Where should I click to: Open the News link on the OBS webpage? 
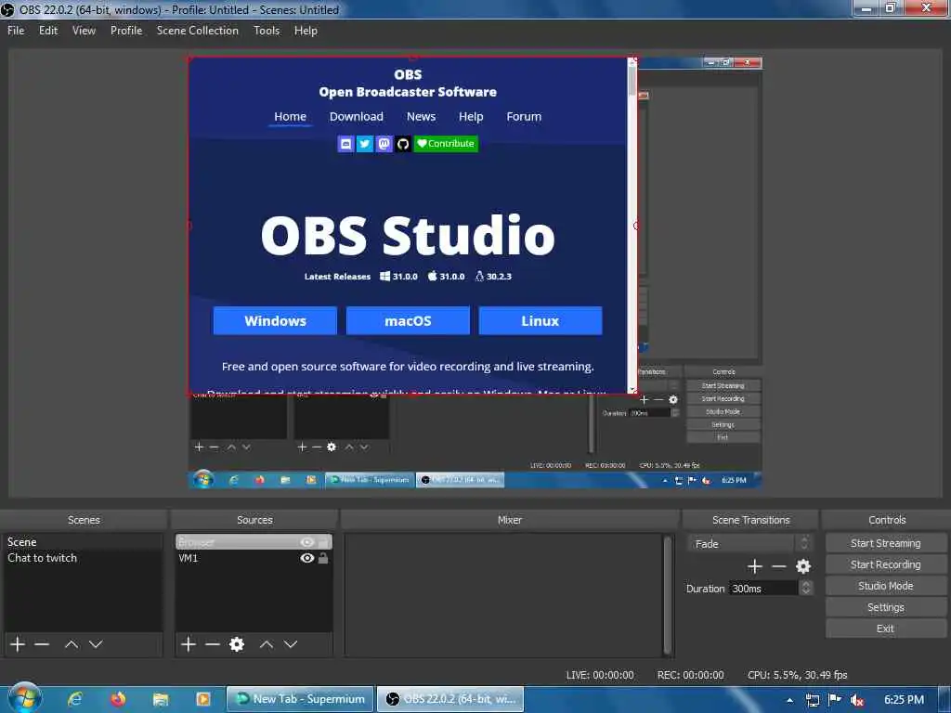[x=421, y=116]
